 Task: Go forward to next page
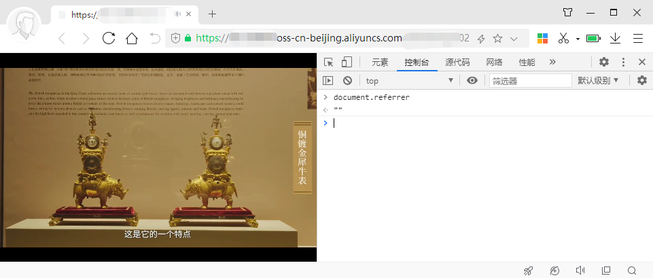point(86,39)
